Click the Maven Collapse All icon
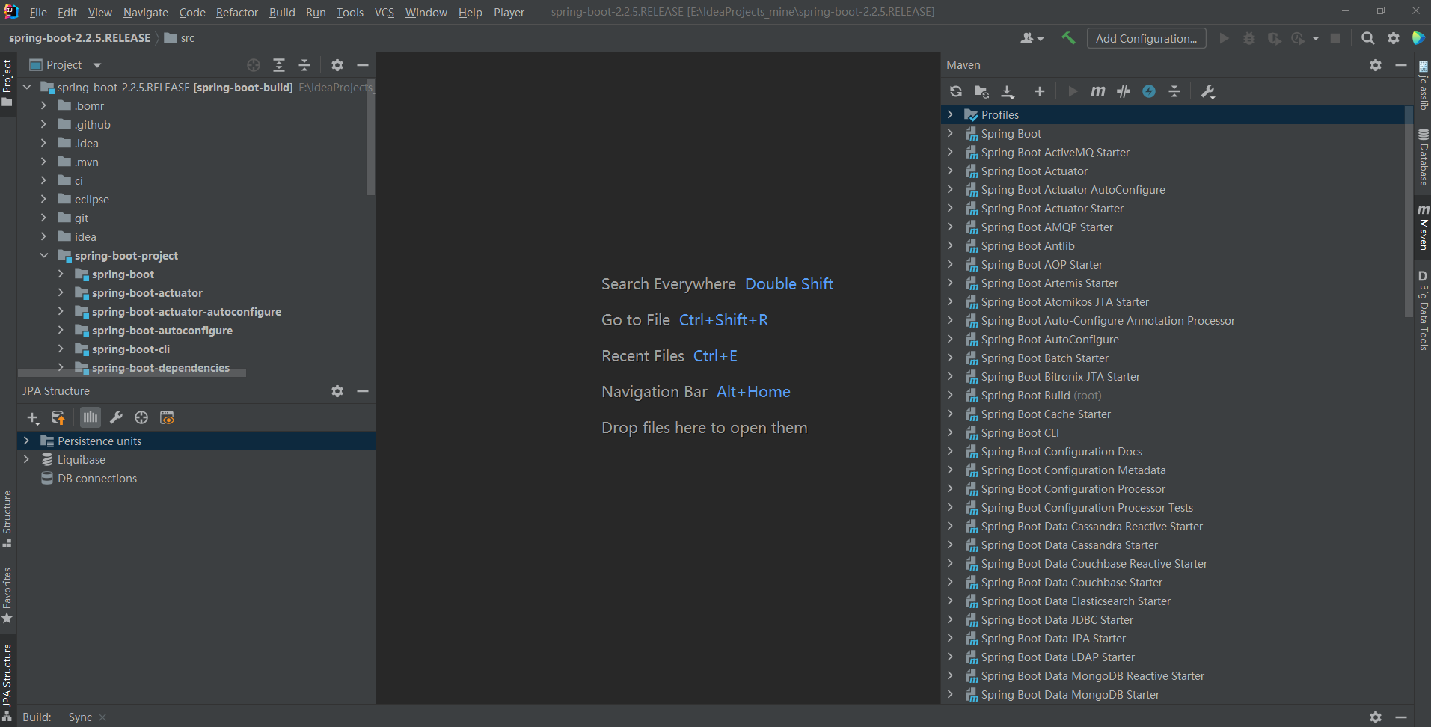 pyautogui.click(x=1174, y=91)
